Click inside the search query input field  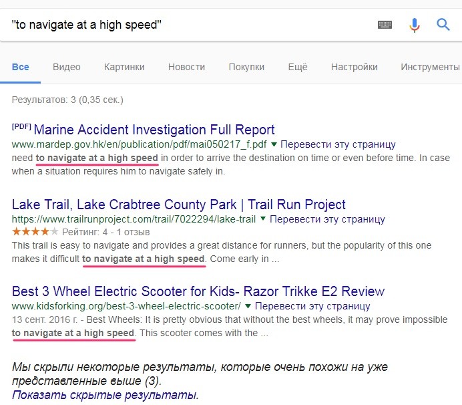point(187,25)
